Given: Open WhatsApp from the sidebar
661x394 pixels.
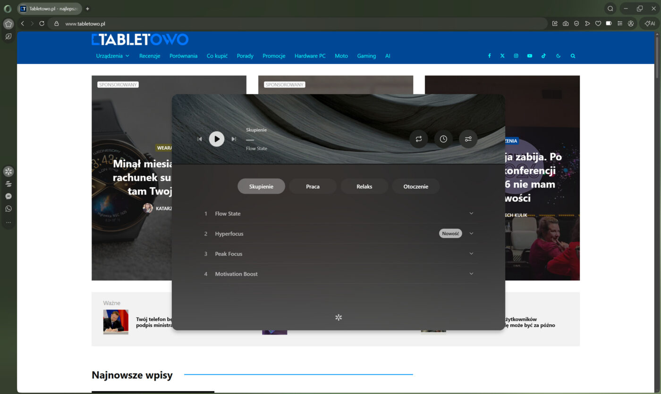Looking at the screenshot, I should tap(8, 209).
